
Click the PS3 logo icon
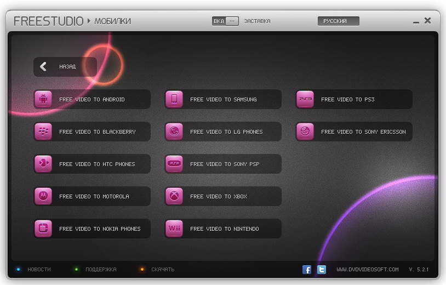click(x=305, y=99)
